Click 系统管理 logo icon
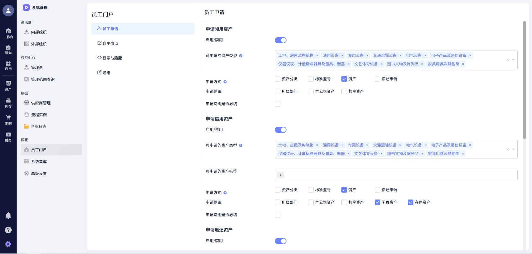 [26, 7]
